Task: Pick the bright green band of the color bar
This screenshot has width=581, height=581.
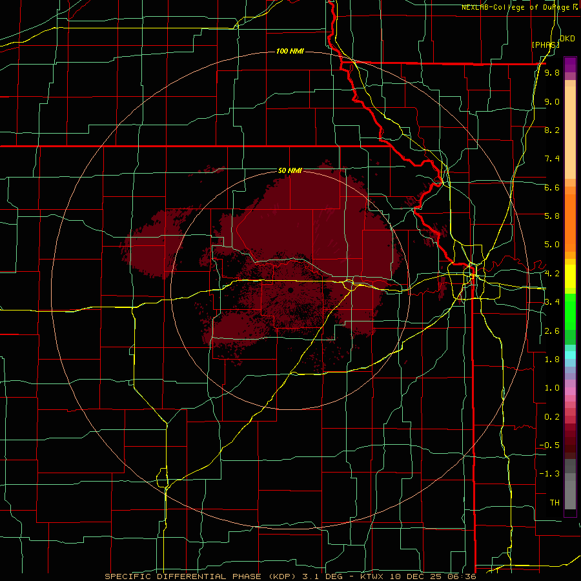Action: coord(570,312)
